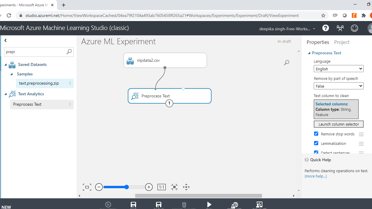372x209 pixels.
Task: Click Launch column selector button
Action: pyautogui.click(x=339, y=124)
